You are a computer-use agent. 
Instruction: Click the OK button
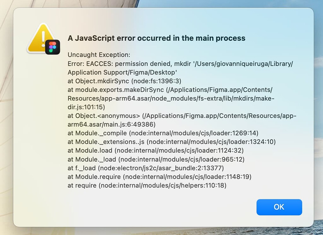(279, 207)
